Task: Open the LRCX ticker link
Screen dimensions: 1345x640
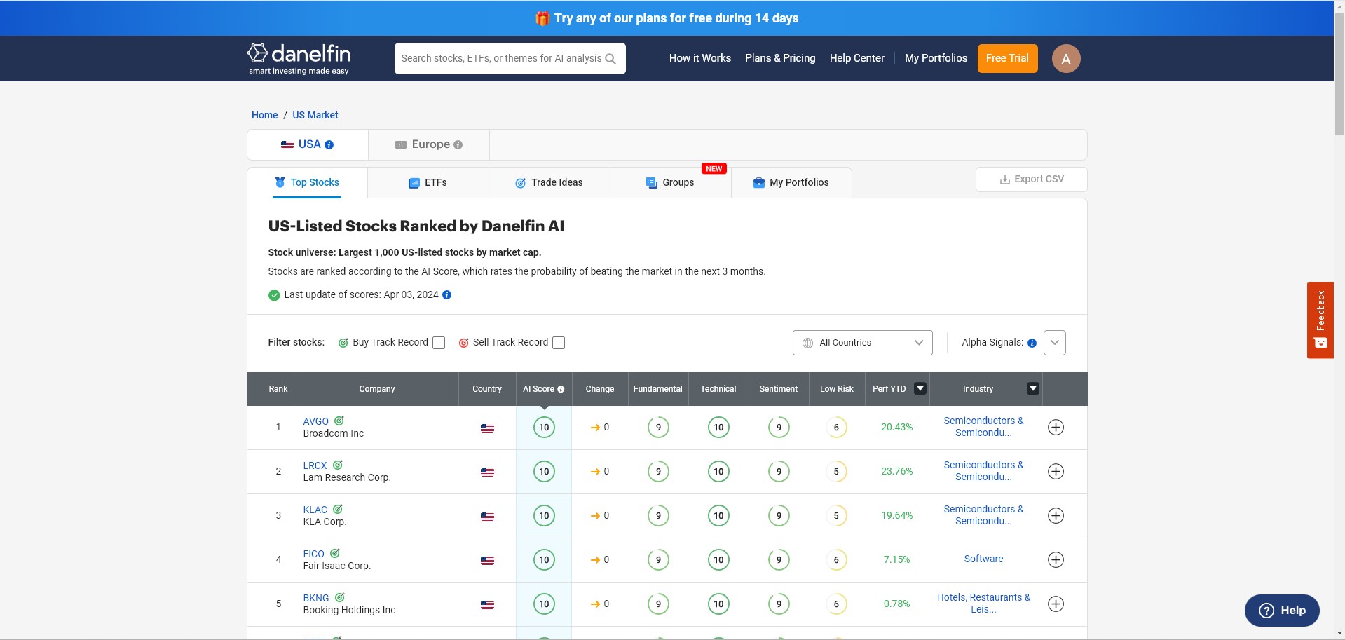Action: click(315, 466)
